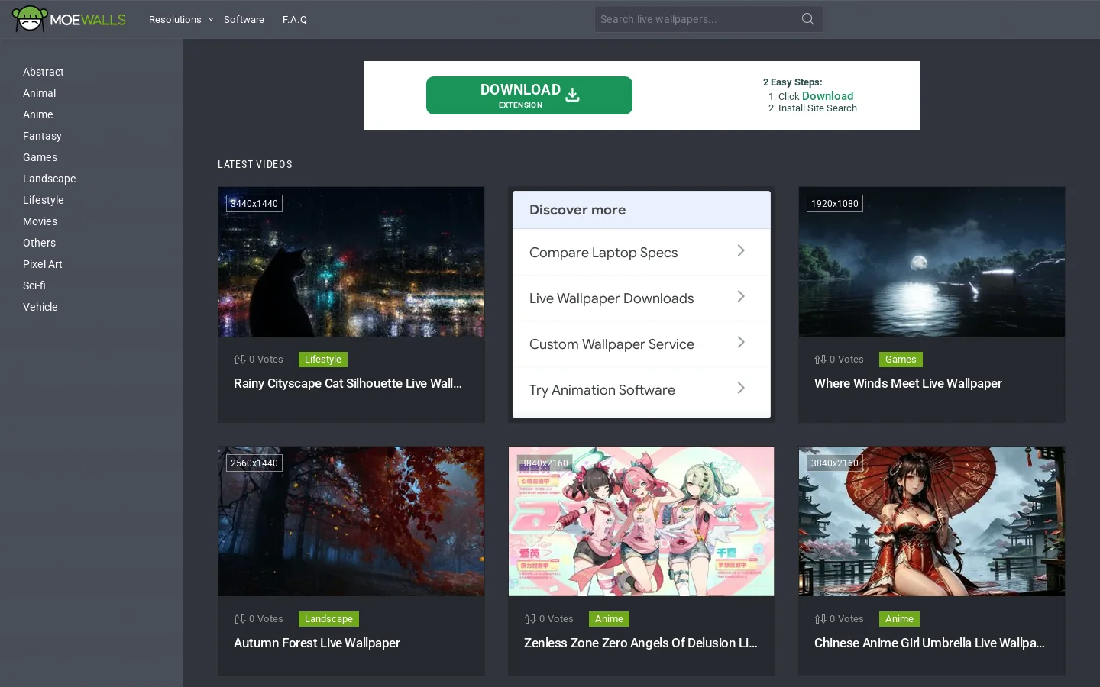Open Custom Wallpaper Service chevron
The height and width of the screenshot is (687, 1100).
[740, 343]
